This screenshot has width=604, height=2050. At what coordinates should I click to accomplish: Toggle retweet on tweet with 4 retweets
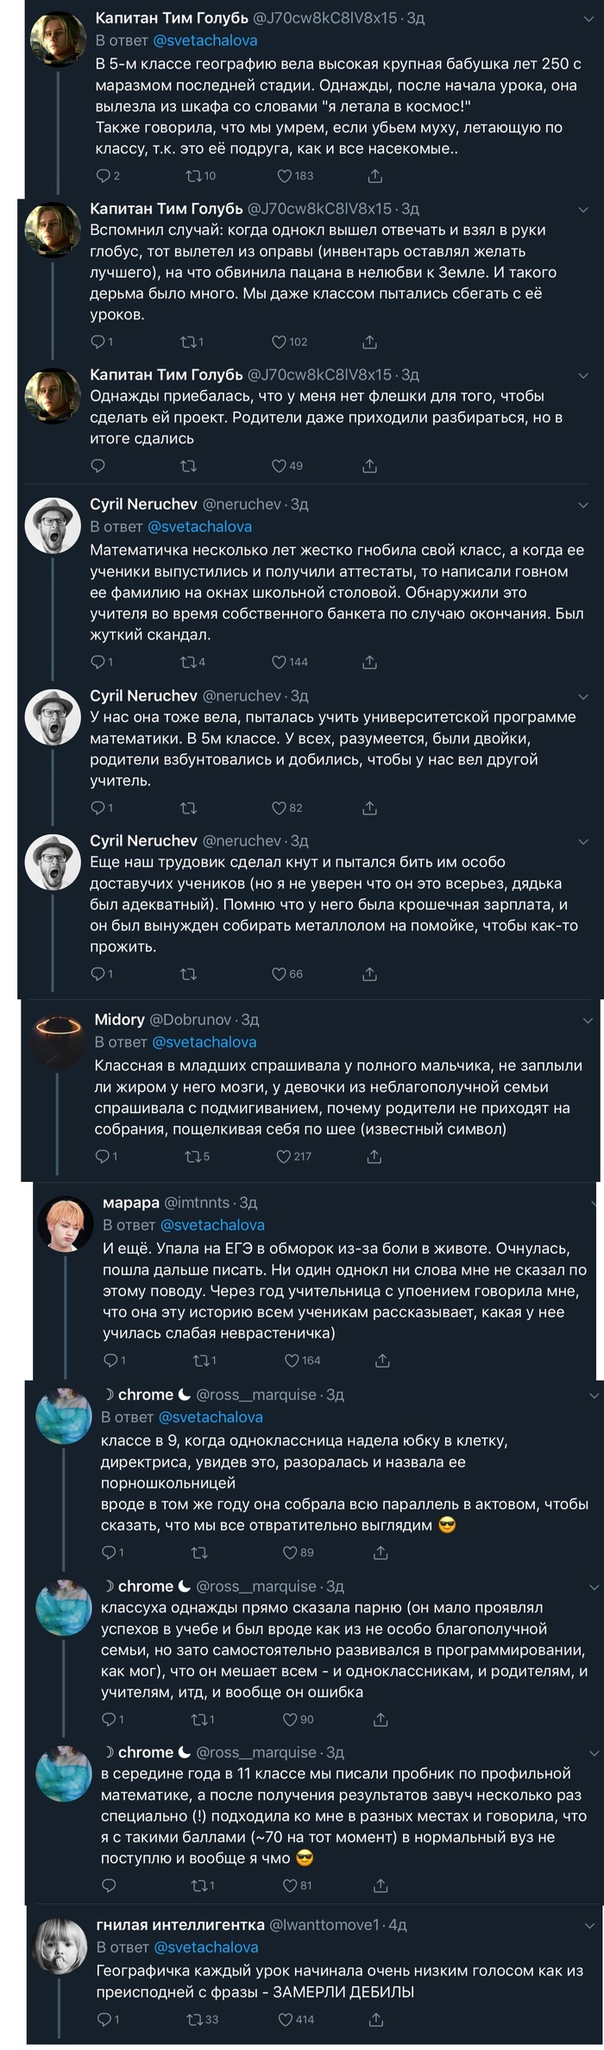[x=187, y=662]
